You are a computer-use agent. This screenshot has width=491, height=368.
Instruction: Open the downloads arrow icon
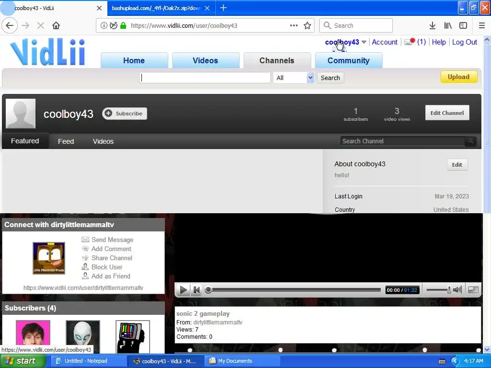(x=433, y=25)
